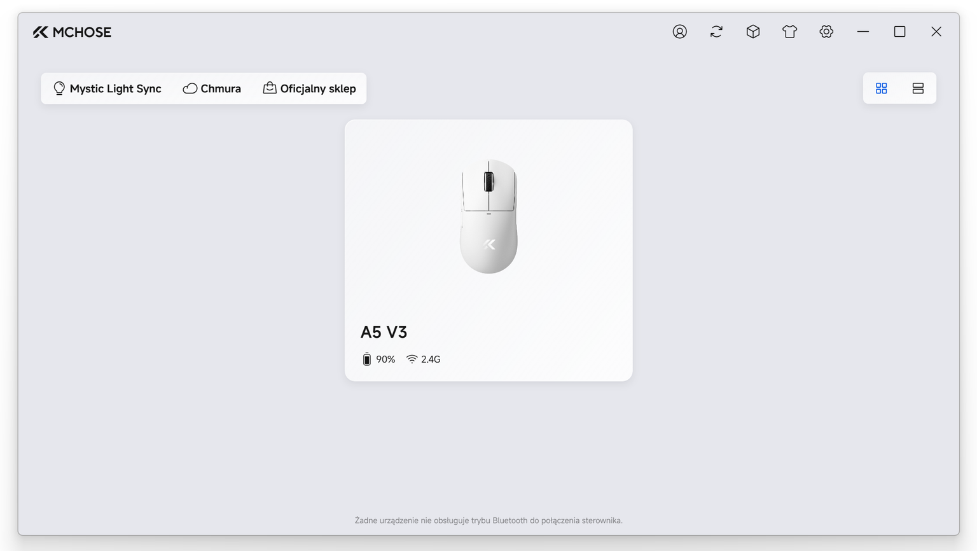Click the 2.4G connection label
This screenshot has width=977, height=551.
(x=431, y=359)
